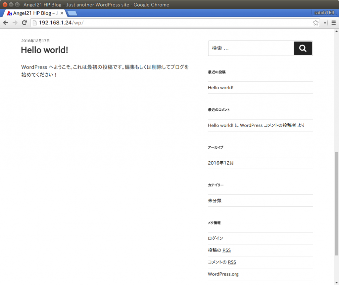Open Hello world! under 最近の投稿
Image resolution: width=339 pixels, height=285 pixels.
point(220,88)
